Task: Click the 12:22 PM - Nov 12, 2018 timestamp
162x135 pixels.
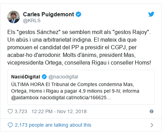Action: (59, 111)
